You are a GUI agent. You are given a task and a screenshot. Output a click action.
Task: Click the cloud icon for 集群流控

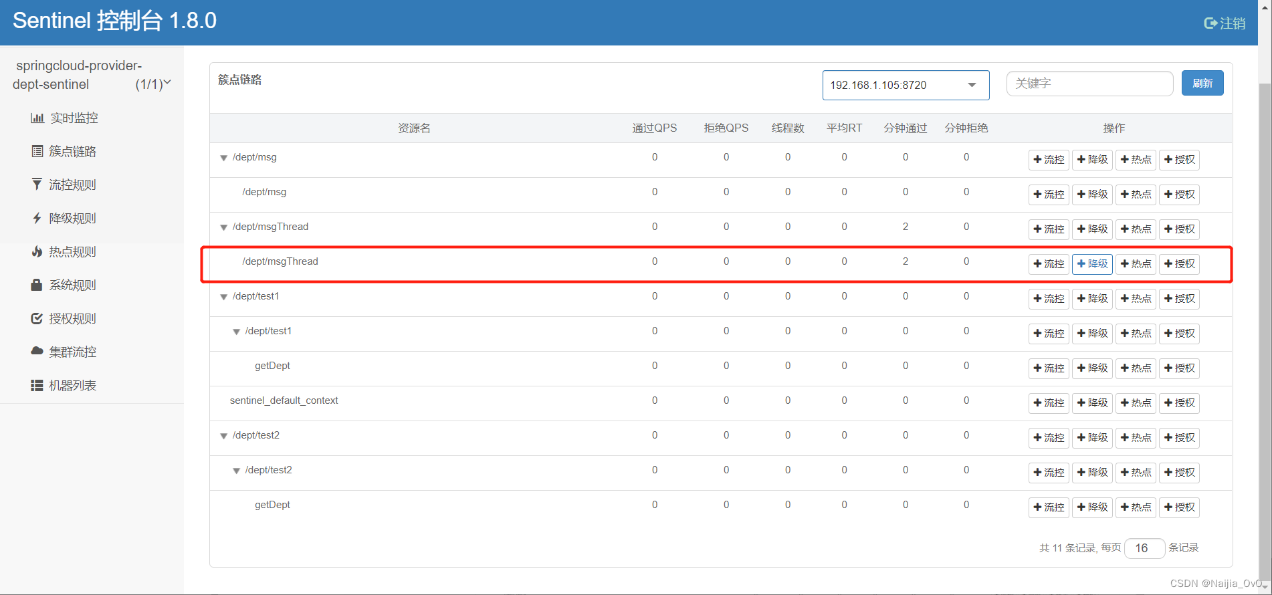(37, 351)
